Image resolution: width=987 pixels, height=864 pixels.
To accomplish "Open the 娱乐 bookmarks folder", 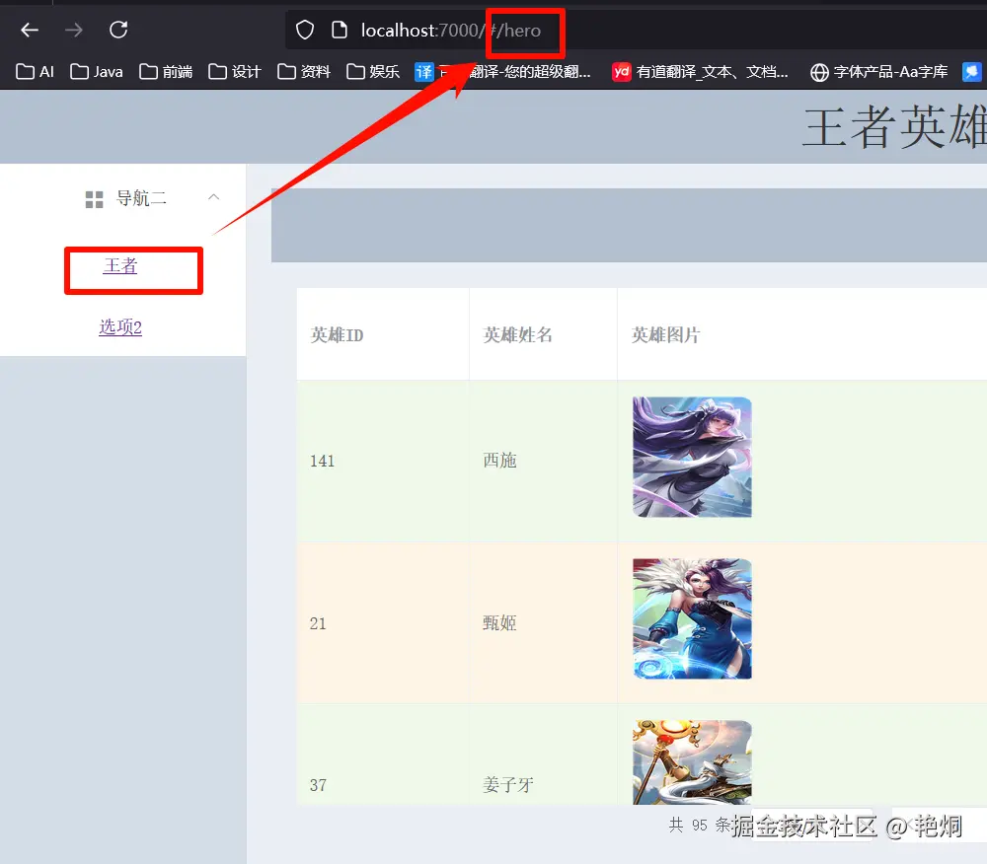I will [372, 71].
